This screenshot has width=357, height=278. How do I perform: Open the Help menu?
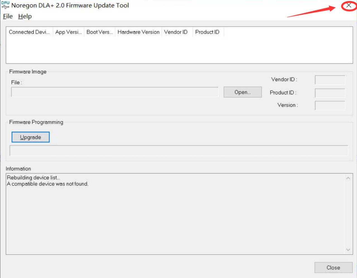25,16
